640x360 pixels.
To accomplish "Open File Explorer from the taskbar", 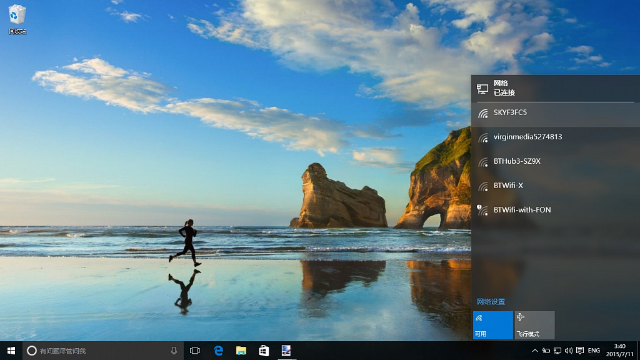I will coord(241,351).
